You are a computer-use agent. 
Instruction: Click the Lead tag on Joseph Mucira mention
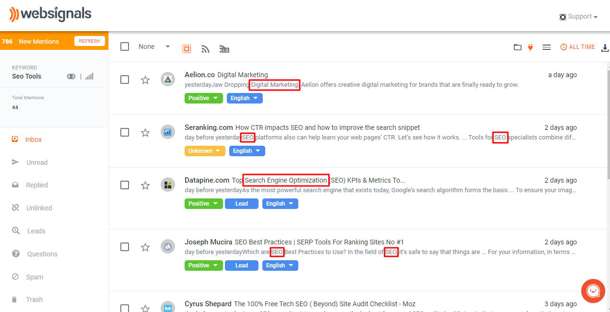242,266
